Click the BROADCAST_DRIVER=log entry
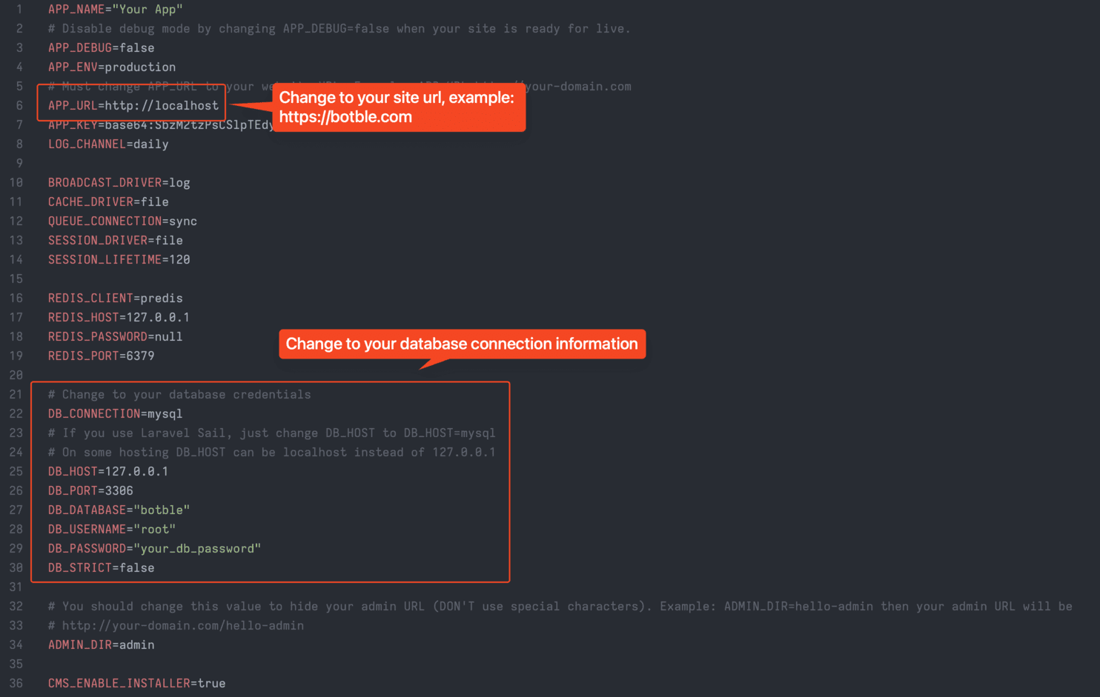The height and width of the screenshot is (697, 1100). pyautogui.click(x=119, y=183)
